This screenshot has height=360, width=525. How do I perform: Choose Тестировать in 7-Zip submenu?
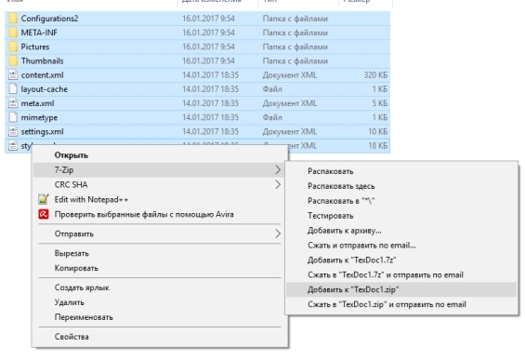[401, 216]
